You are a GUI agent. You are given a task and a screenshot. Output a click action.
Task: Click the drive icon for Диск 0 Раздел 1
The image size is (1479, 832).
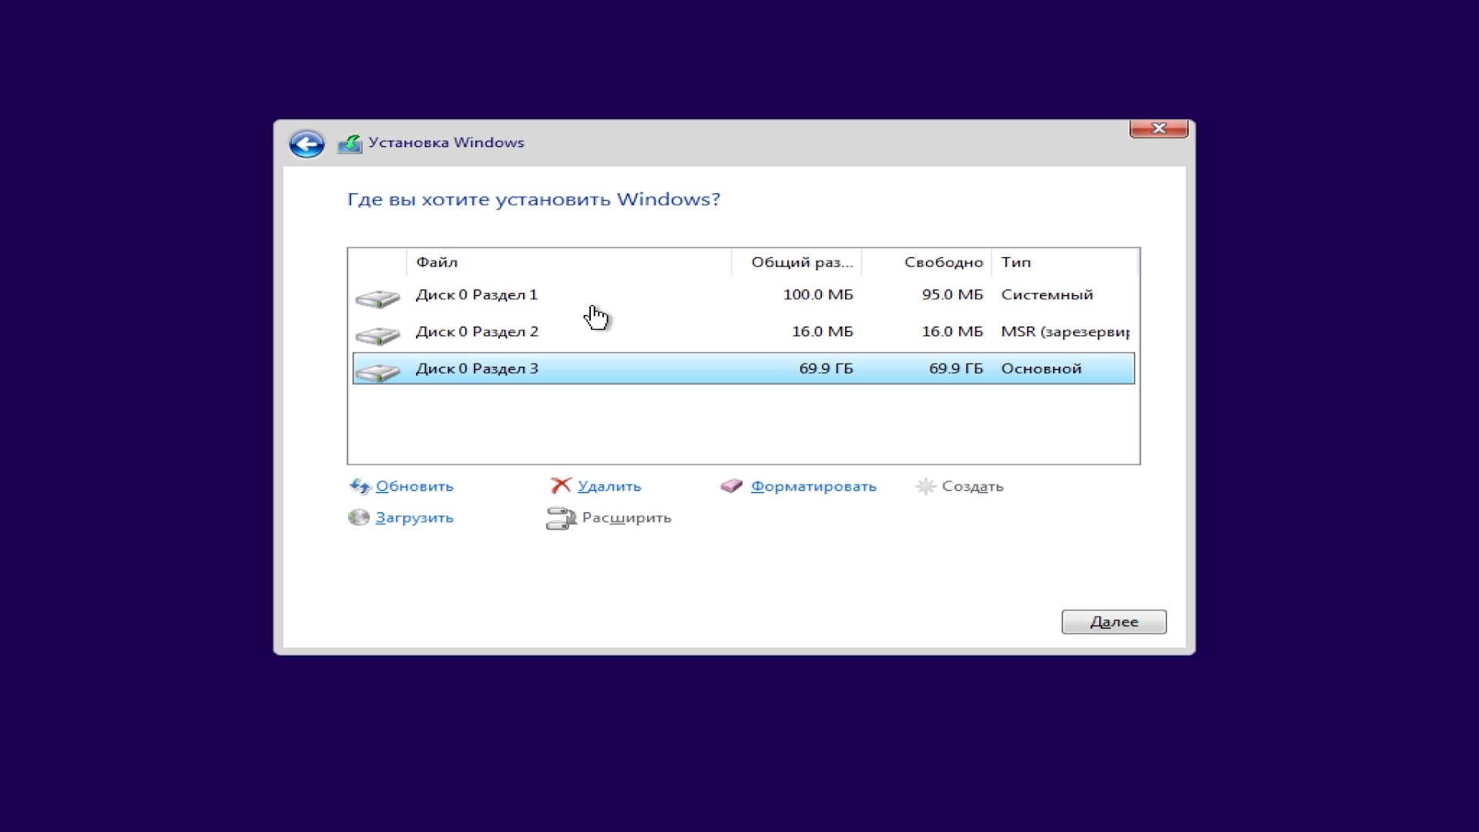pyautogui.click(x=377, y=298)
